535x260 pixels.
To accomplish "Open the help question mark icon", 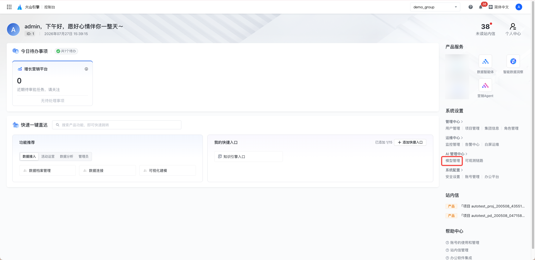I will 471,7.
